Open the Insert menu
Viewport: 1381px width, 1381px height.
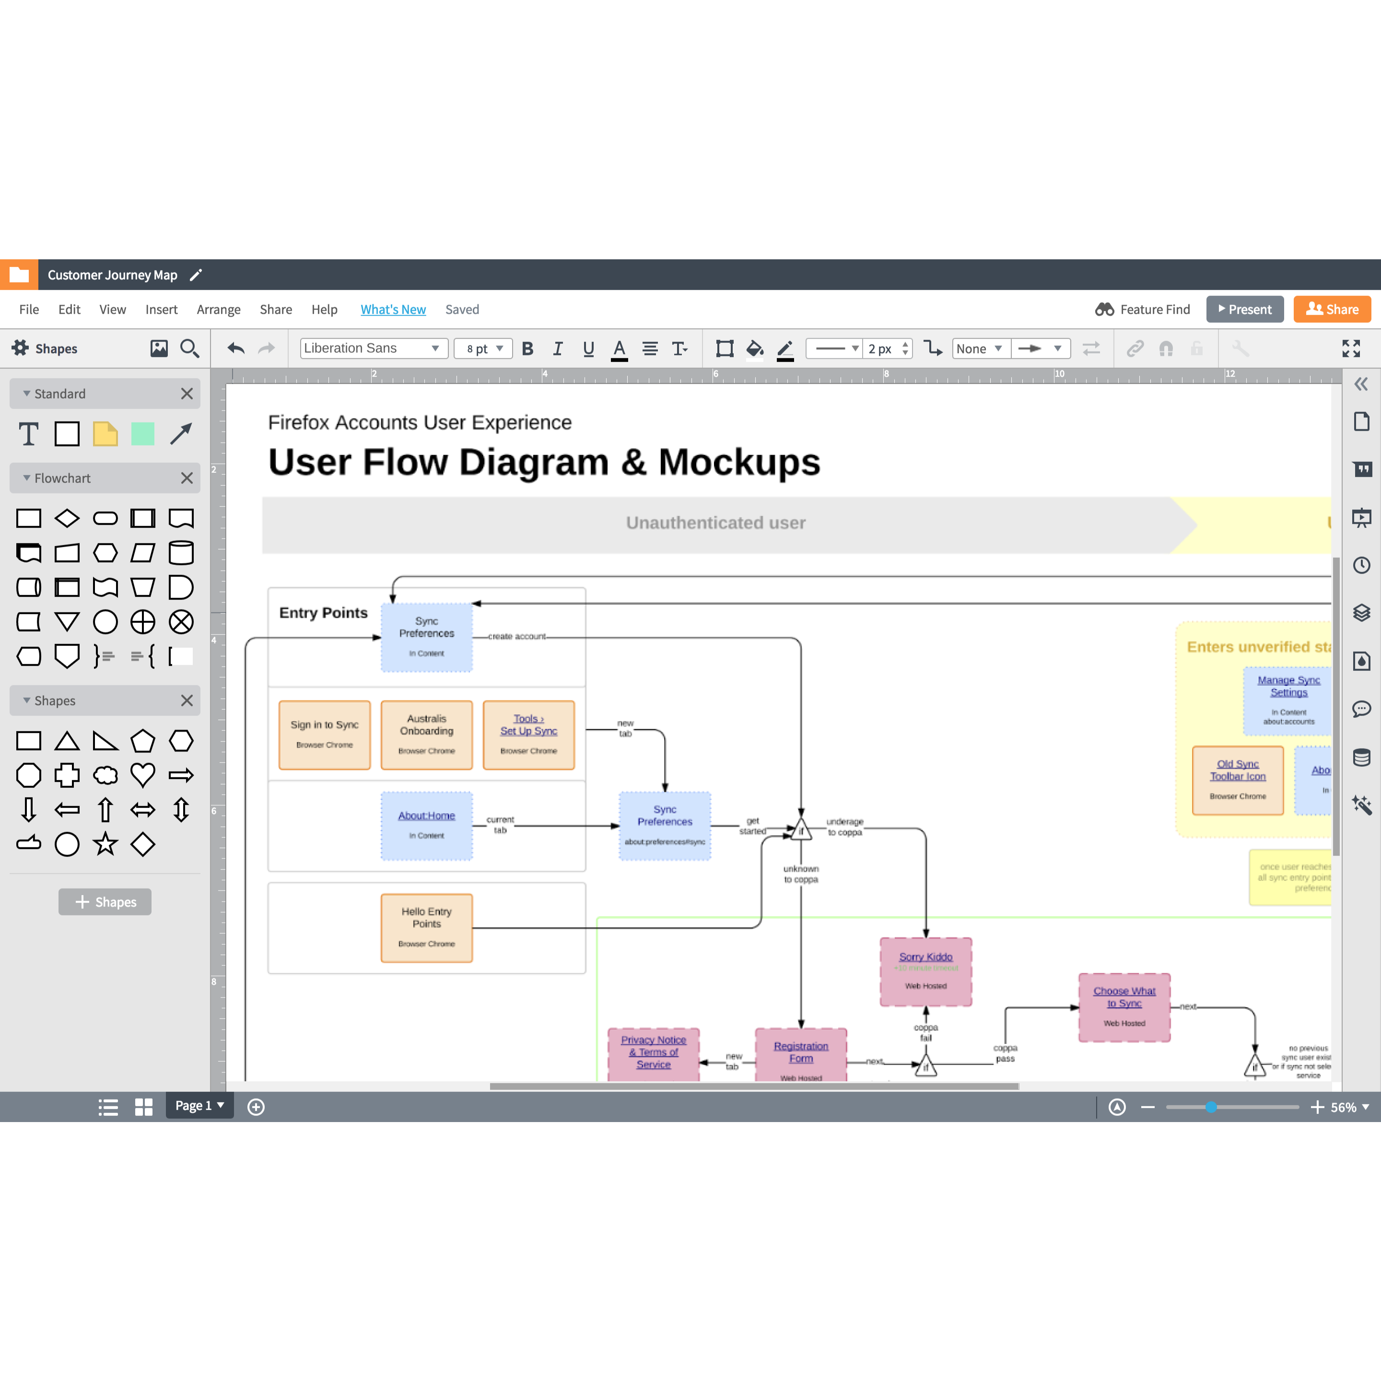(x=161, y=309)
